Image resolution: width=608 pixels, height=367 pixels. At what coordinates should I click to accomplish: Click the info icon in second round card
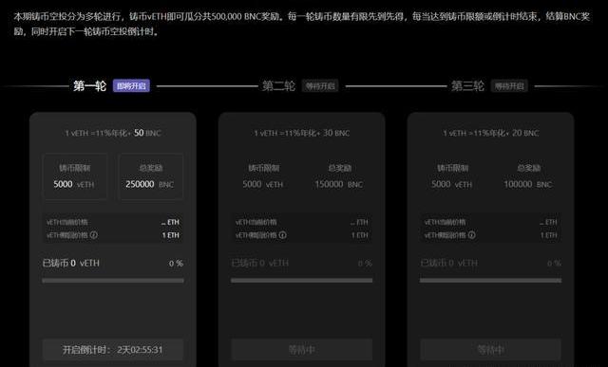click(x=283, y=235)
